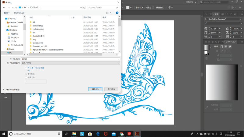
Task: Refresh the Desktop folder listing
Action: [84, 7]
